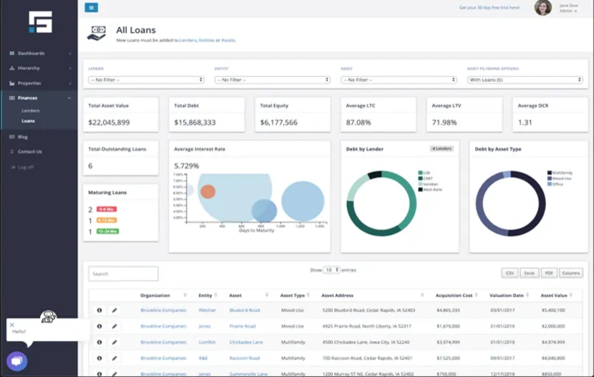Sort by the Organization column arrows
Viewport: 594px width, 377px height.
pyautogui.click(x=185, y=295)
